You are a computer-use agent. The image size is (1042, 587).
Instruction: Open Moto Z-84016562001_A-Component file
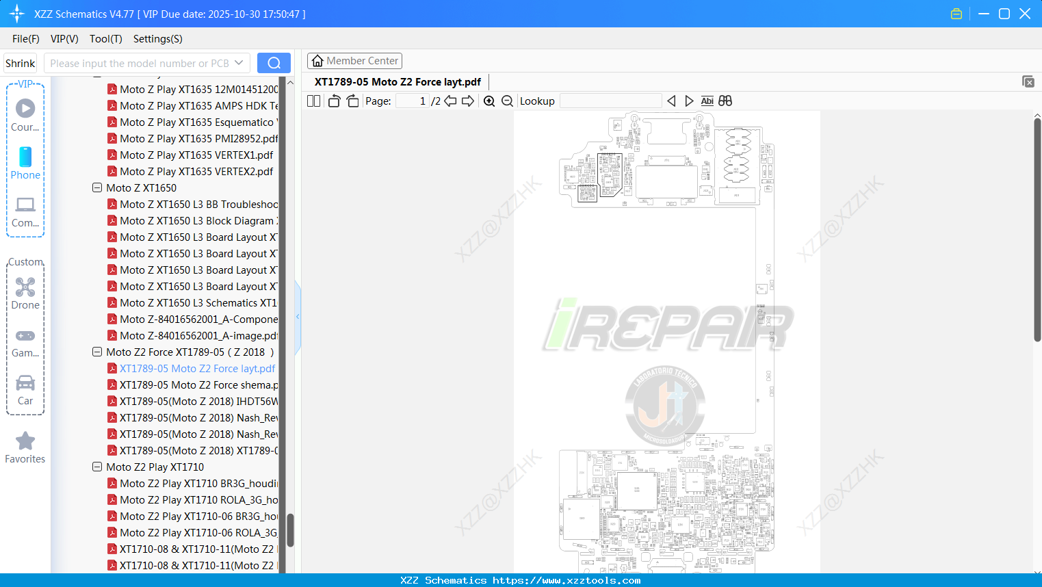(x=198, y=319)
